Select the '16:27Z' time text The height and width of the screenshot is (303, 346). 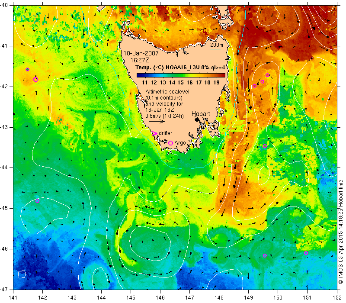pos(140,60)
